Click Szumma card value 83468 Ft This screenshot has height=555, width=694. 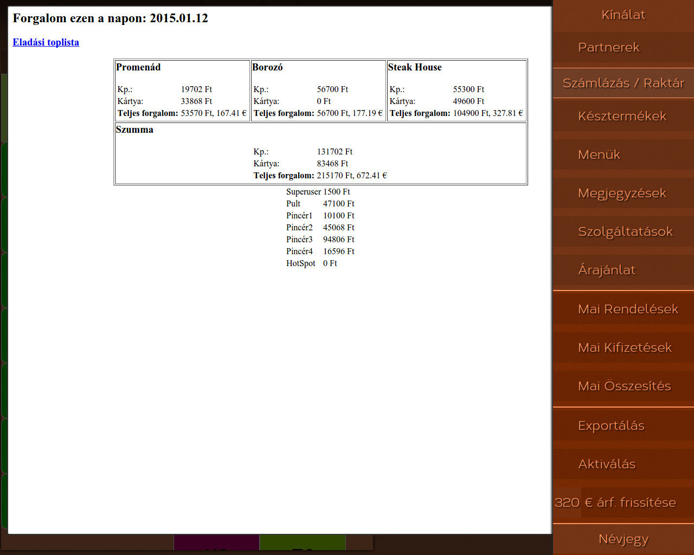coord(332,164)
